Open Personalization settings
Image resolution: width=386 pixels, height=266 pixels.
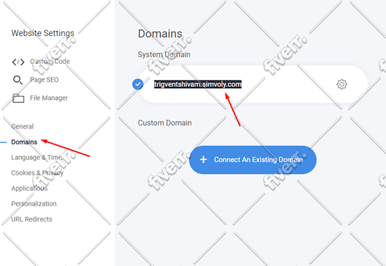point(34,204)
